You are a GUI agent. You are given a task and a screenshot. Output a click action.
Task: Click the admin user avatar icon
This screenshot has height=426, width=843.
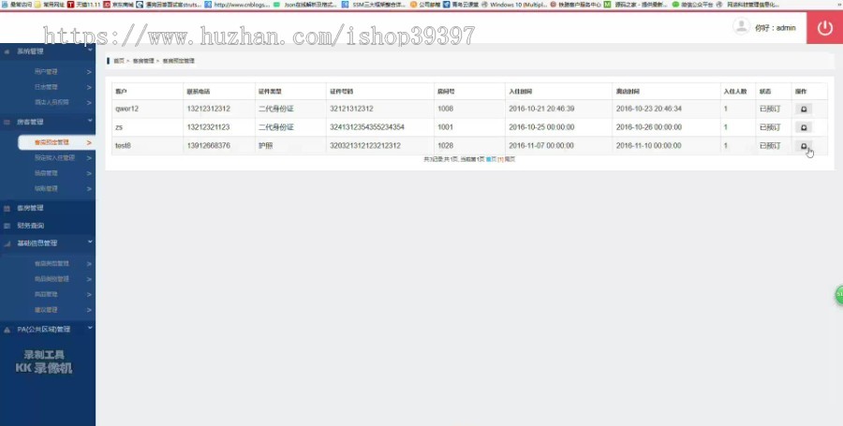click(x=741, y=26)
